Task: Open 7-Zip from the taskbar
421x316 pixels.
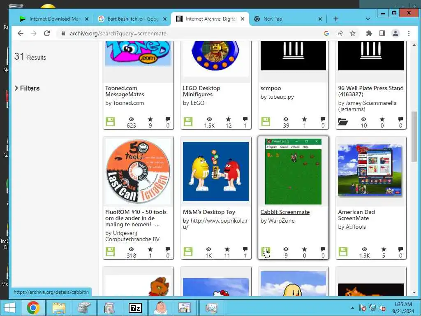Action: tap(135, 308)
